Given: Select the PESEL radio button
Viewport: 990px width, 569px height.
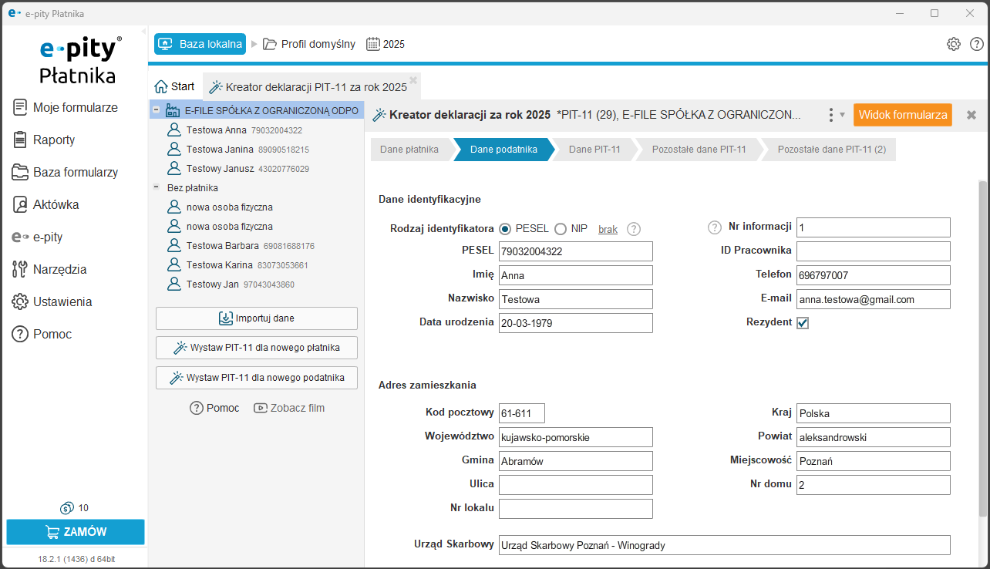Looking at the screenshot, I should coord(506,229).
